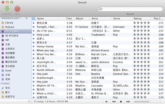
Task: Click the Country genre cell
Action: point(118,62)
